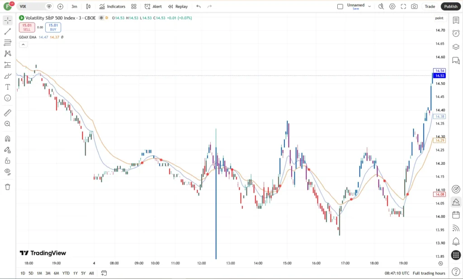Set range to All
The image size is (463, 279).
(x=91, y=273)
